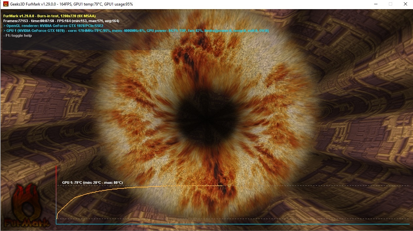Click the window title text Geeks3D FurMark v1.29.0.0
This screenshot has width=413, height=231.
[33, 4]
